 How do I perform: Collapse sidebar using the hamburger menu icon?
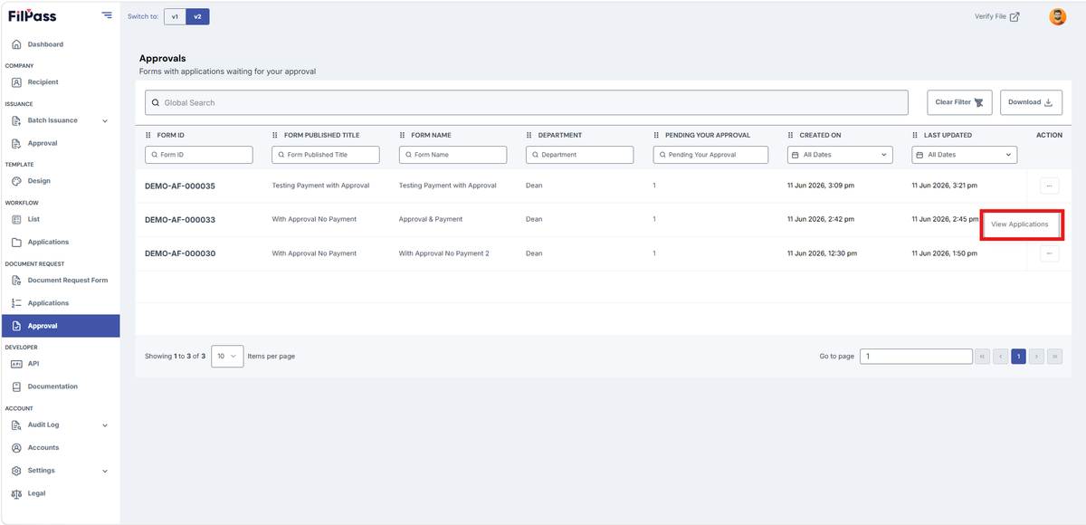click(x=107, y=15)
